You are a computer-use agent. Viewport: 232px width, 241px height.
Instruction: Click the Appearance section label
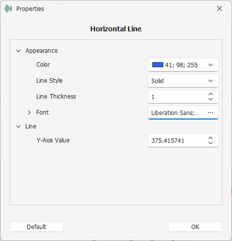[x=41, y=51]
